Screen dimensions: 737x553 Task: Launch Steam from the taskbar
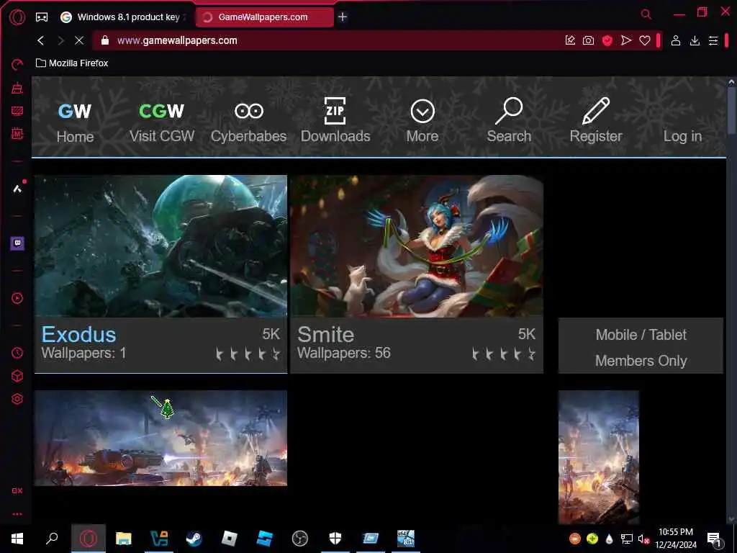click(194, 539)
